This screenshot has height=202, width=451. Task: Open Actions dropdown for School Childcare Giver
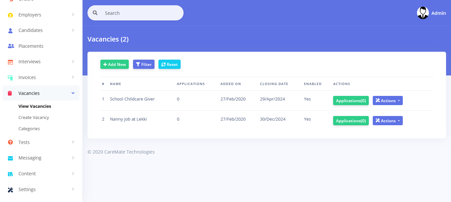point(387,101)
